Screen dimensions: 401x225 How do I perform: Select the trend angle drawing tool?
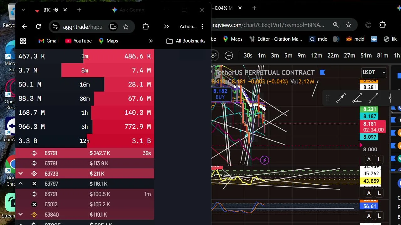coord(357,98)
